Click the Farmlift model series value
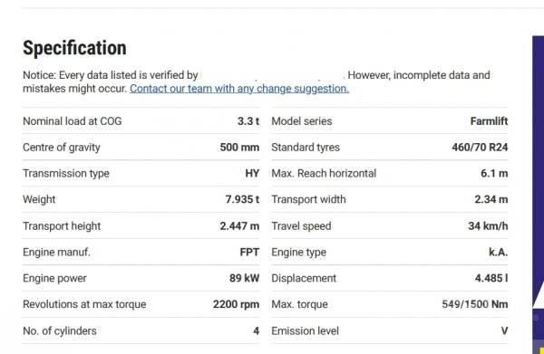Image resolution: width=544 pixels, height=354 pixels. 489,121
